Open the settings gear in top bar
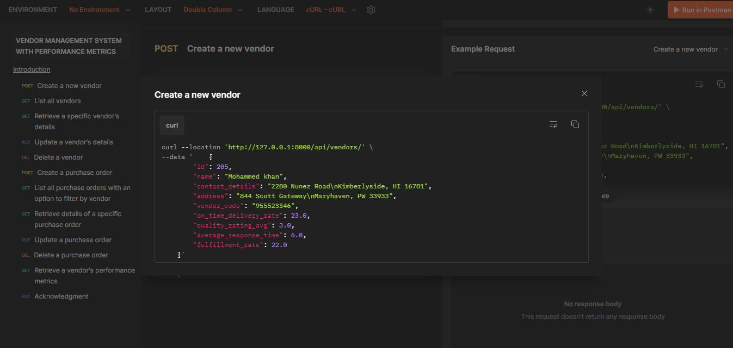 [371, 10]
